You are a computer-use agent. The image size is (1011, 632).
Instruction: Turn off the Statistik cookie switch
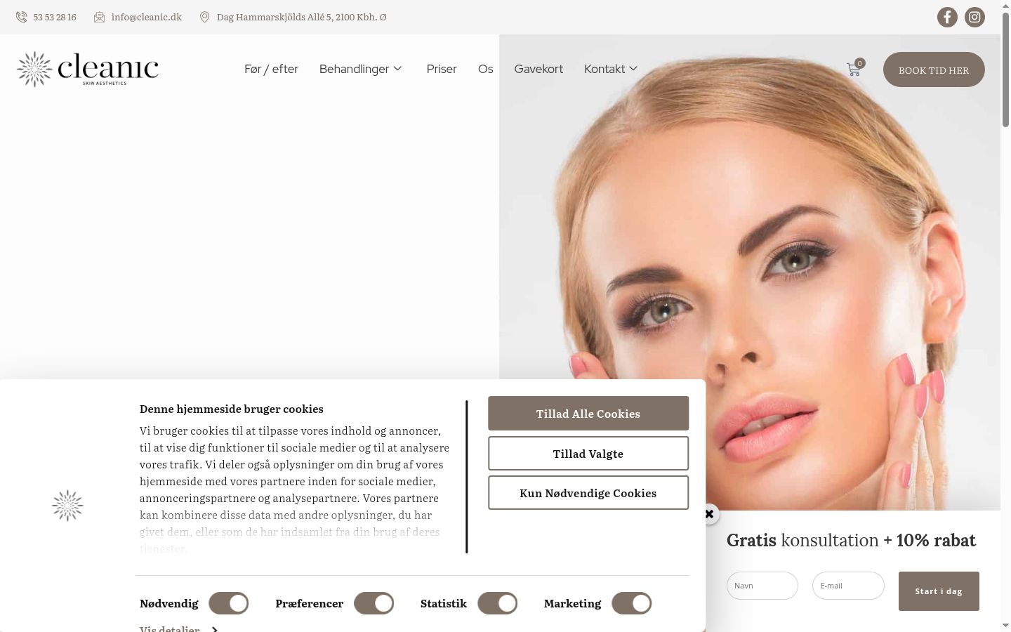[x=498, y=603]
